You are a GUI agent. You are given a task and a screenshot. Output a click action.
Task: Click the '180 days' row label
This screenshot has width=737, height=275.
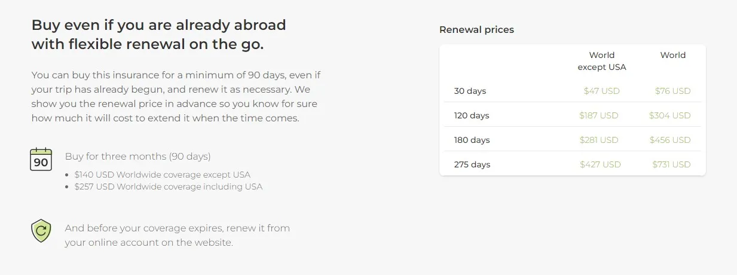(x=472, y=140)
